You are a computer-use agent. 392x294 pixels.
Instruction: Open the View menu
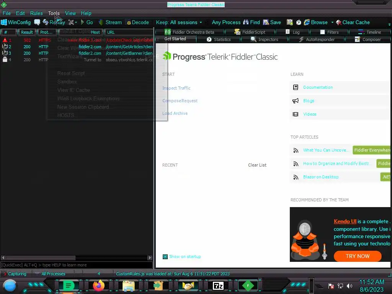[x=70, y=13]
